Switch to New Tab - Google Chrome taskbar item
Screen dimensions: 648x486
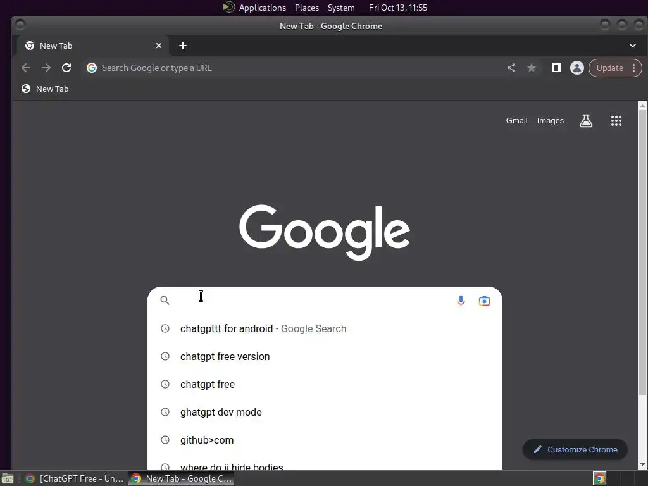point(182,478)
